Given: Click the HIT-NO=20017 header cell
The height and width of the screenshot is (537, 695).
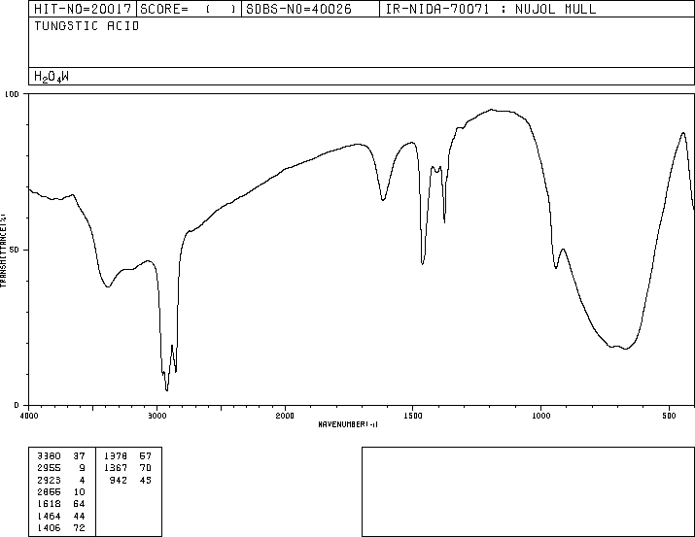Looking at the screenshot, I should (x=83, y=9).
